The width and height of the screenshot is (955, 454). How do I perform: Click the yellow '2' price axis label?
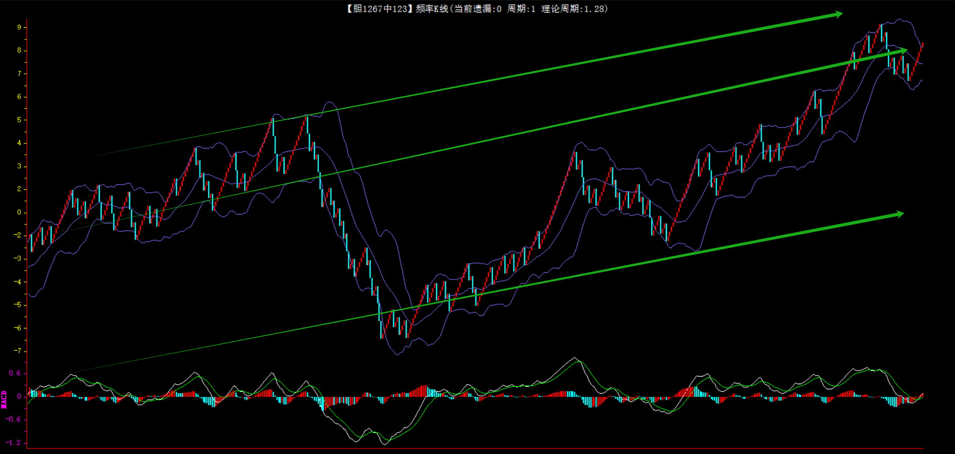pyautogui.click(x=19, y=189)
